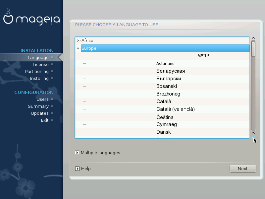
Task: Click the status dot beside Installing
Action: pyautogui.click(x=52, y=78)
